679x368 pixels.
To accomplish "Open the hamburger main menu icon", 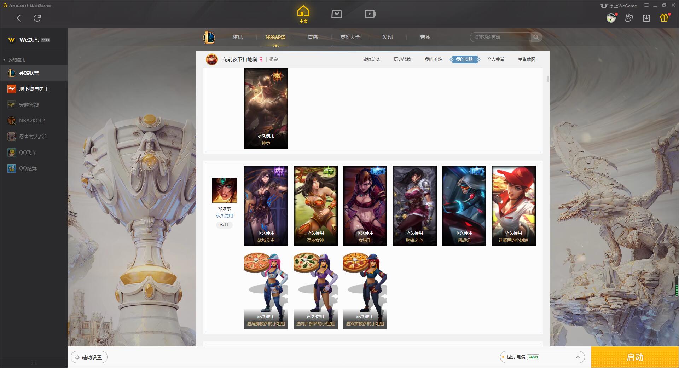I will coord(646,5).
